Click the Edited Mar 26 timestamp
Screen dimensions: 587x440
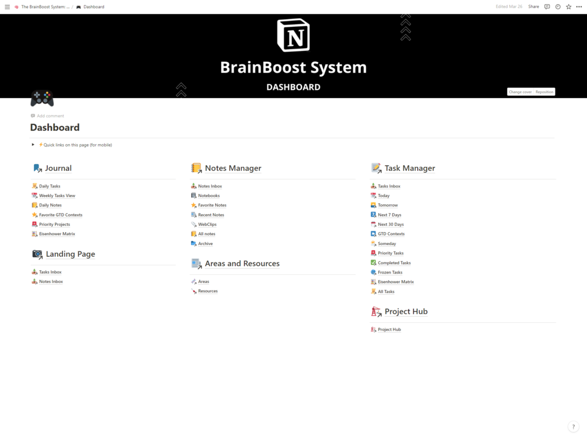tap(509, 7)
